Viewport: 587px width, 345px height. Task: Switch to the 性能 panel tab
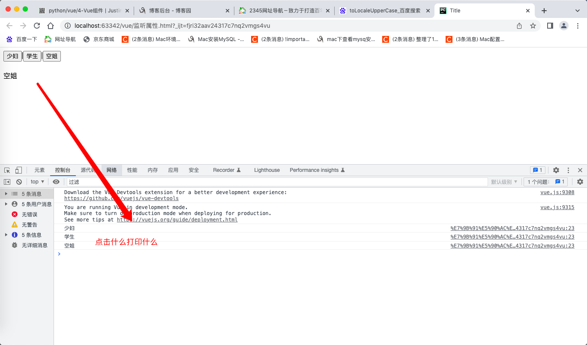pos(132,170)
